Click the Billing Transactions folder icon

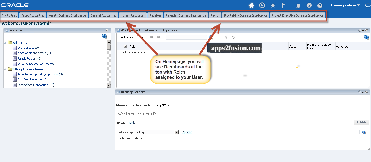pos(10,69)
